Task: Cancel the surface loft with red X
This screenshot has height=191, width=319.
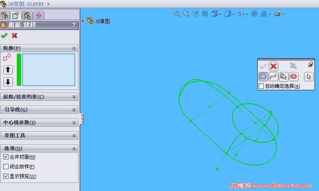Action: tap(14, 36)
